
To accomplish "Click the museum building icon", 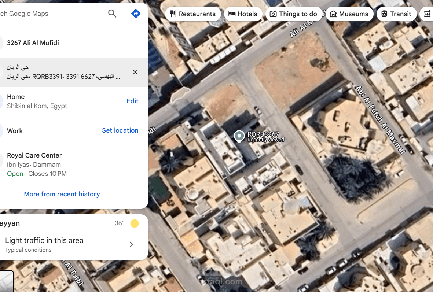I will [333, 14].
